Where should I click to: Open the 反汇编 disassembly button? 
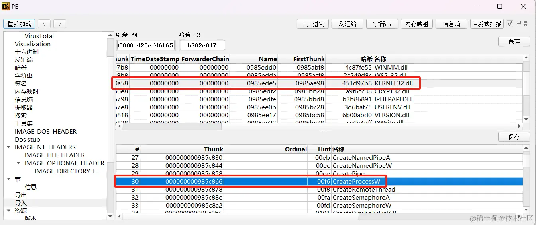[x=348, y=24]
